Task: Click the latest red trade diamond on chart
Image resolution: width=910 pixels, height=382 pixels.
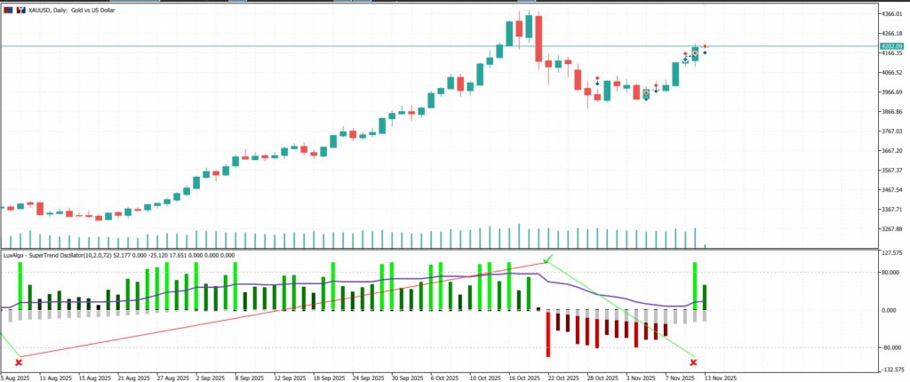Action: [x=705, y=46]
